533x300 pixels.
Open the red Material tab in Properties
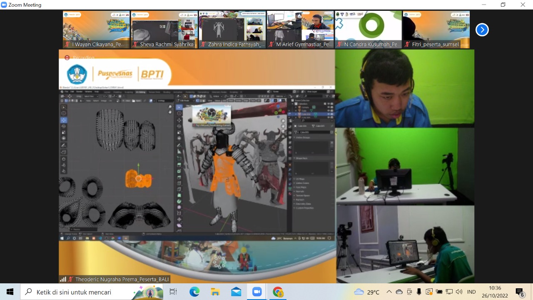coord(290,193)
